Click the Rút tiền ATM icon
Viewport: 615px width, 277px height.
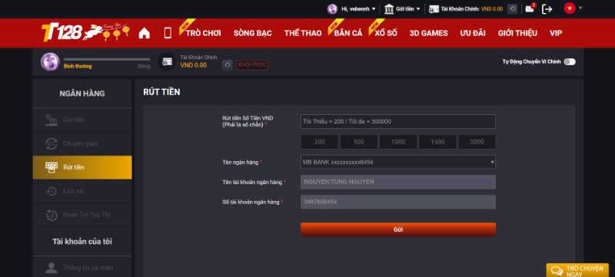(x=52, y=167)
